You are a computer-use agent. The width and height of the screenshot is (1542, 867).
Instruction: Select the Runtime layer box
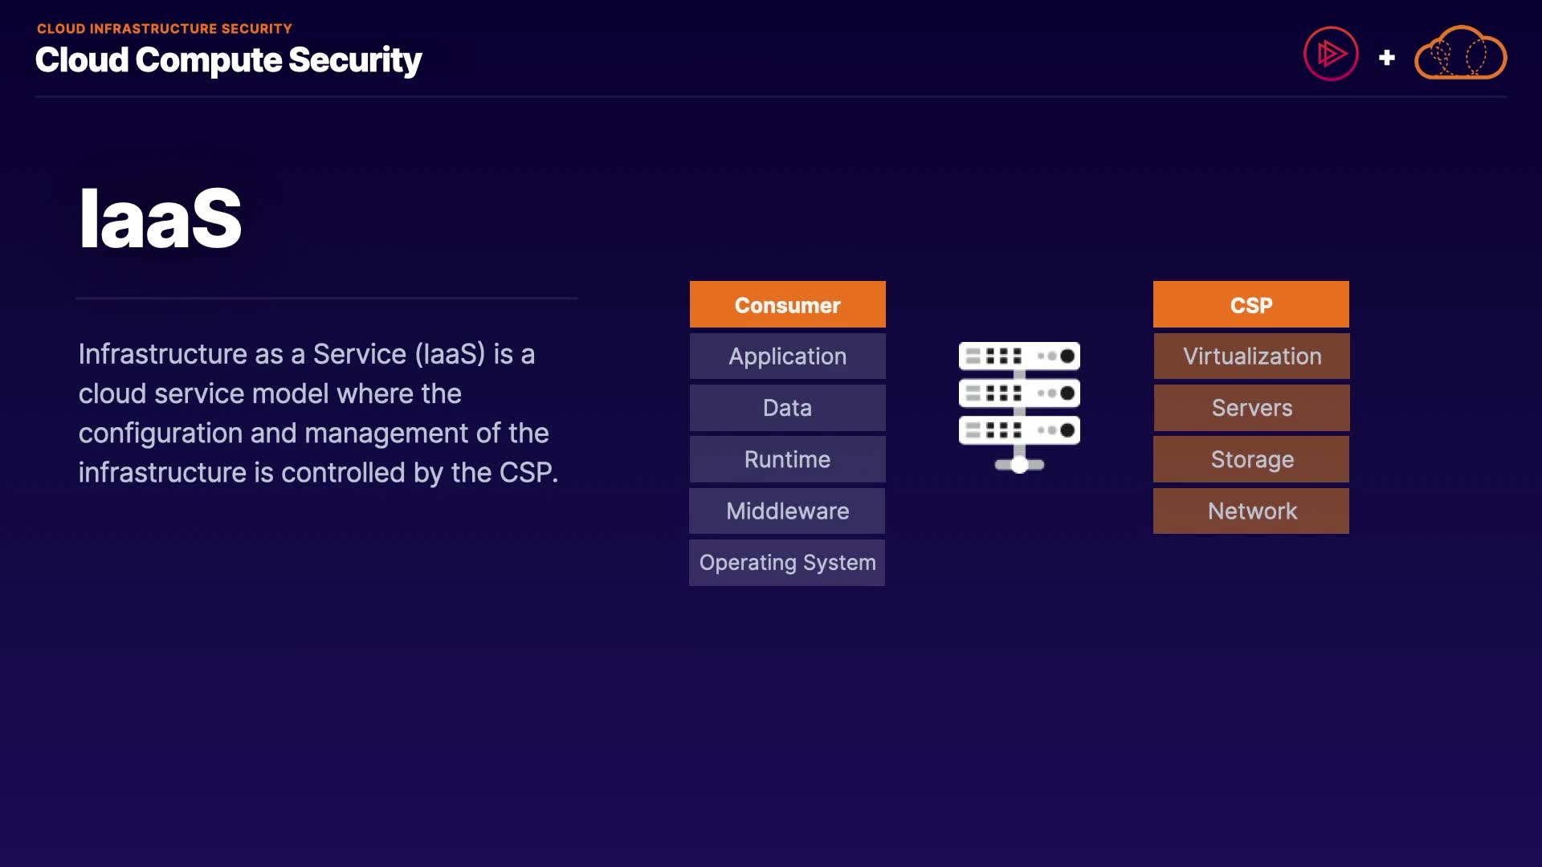(x=787, y=459)
